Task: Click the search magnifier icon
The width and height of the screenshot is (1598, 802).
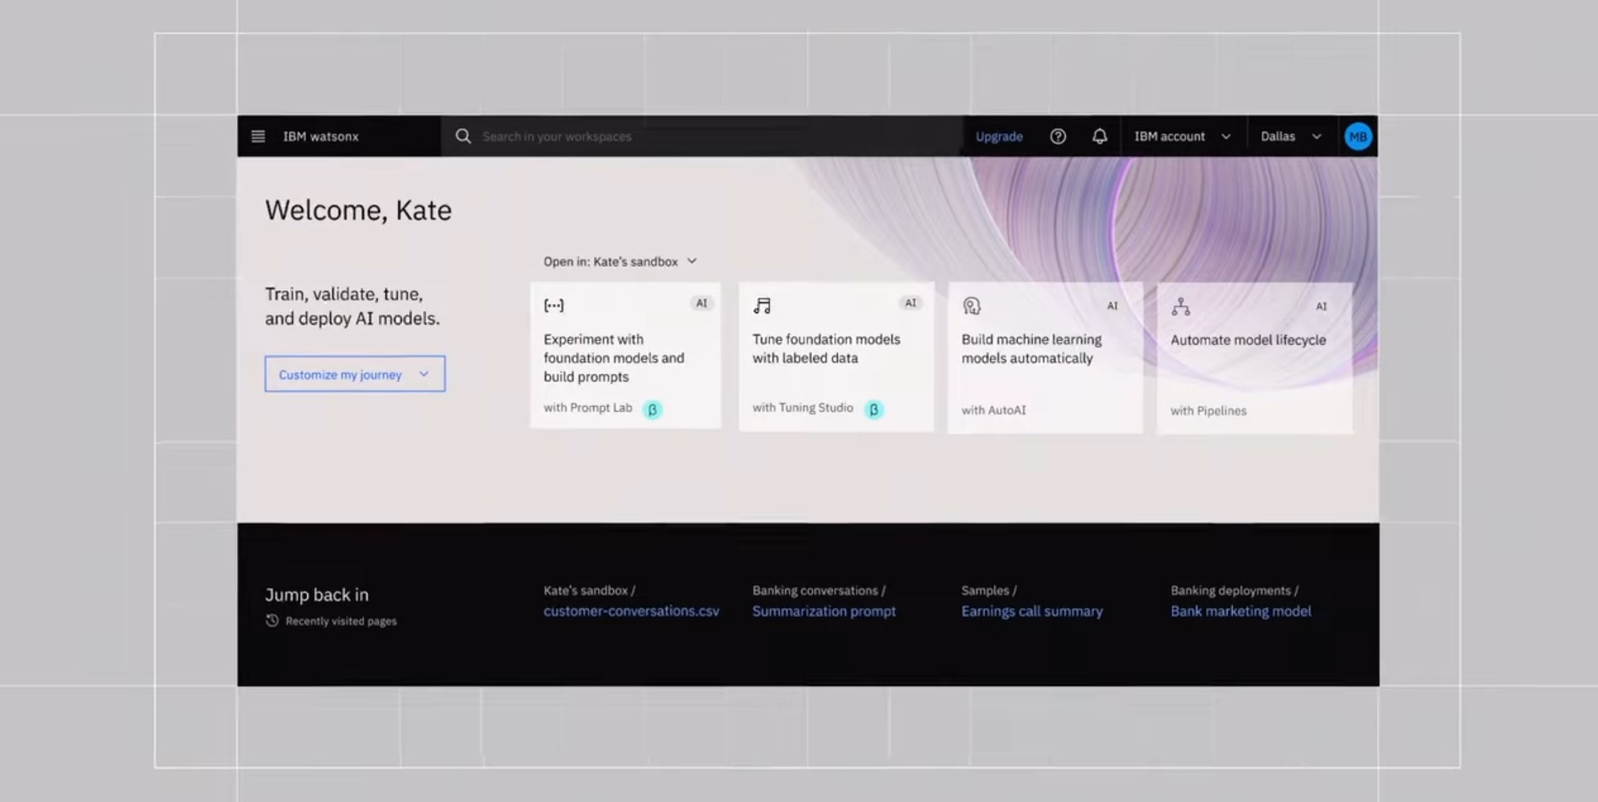Action: tap(463, 137)
